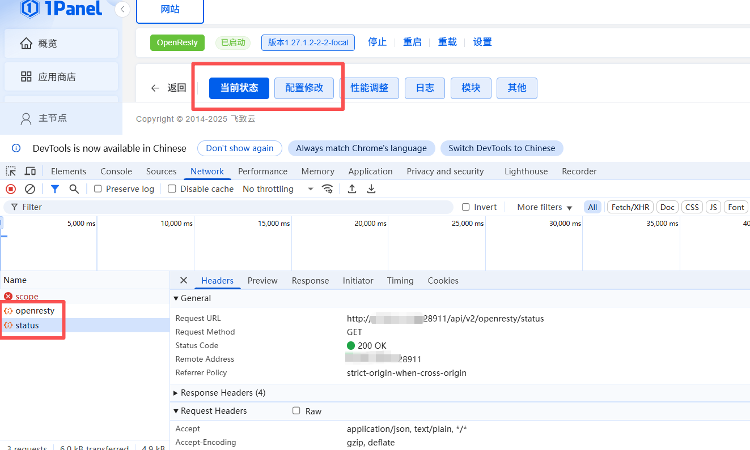The width and height of the screenshot is (750, 450).
Task: Click 停止 to stop OpenResty
Action: click(x=377, y=42)
